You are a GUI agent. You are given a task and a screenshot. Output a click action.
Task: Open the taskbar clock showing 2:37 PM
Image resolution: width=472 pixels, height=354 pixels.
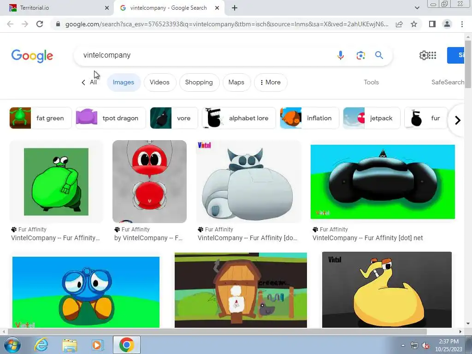(x=448, y=345)
